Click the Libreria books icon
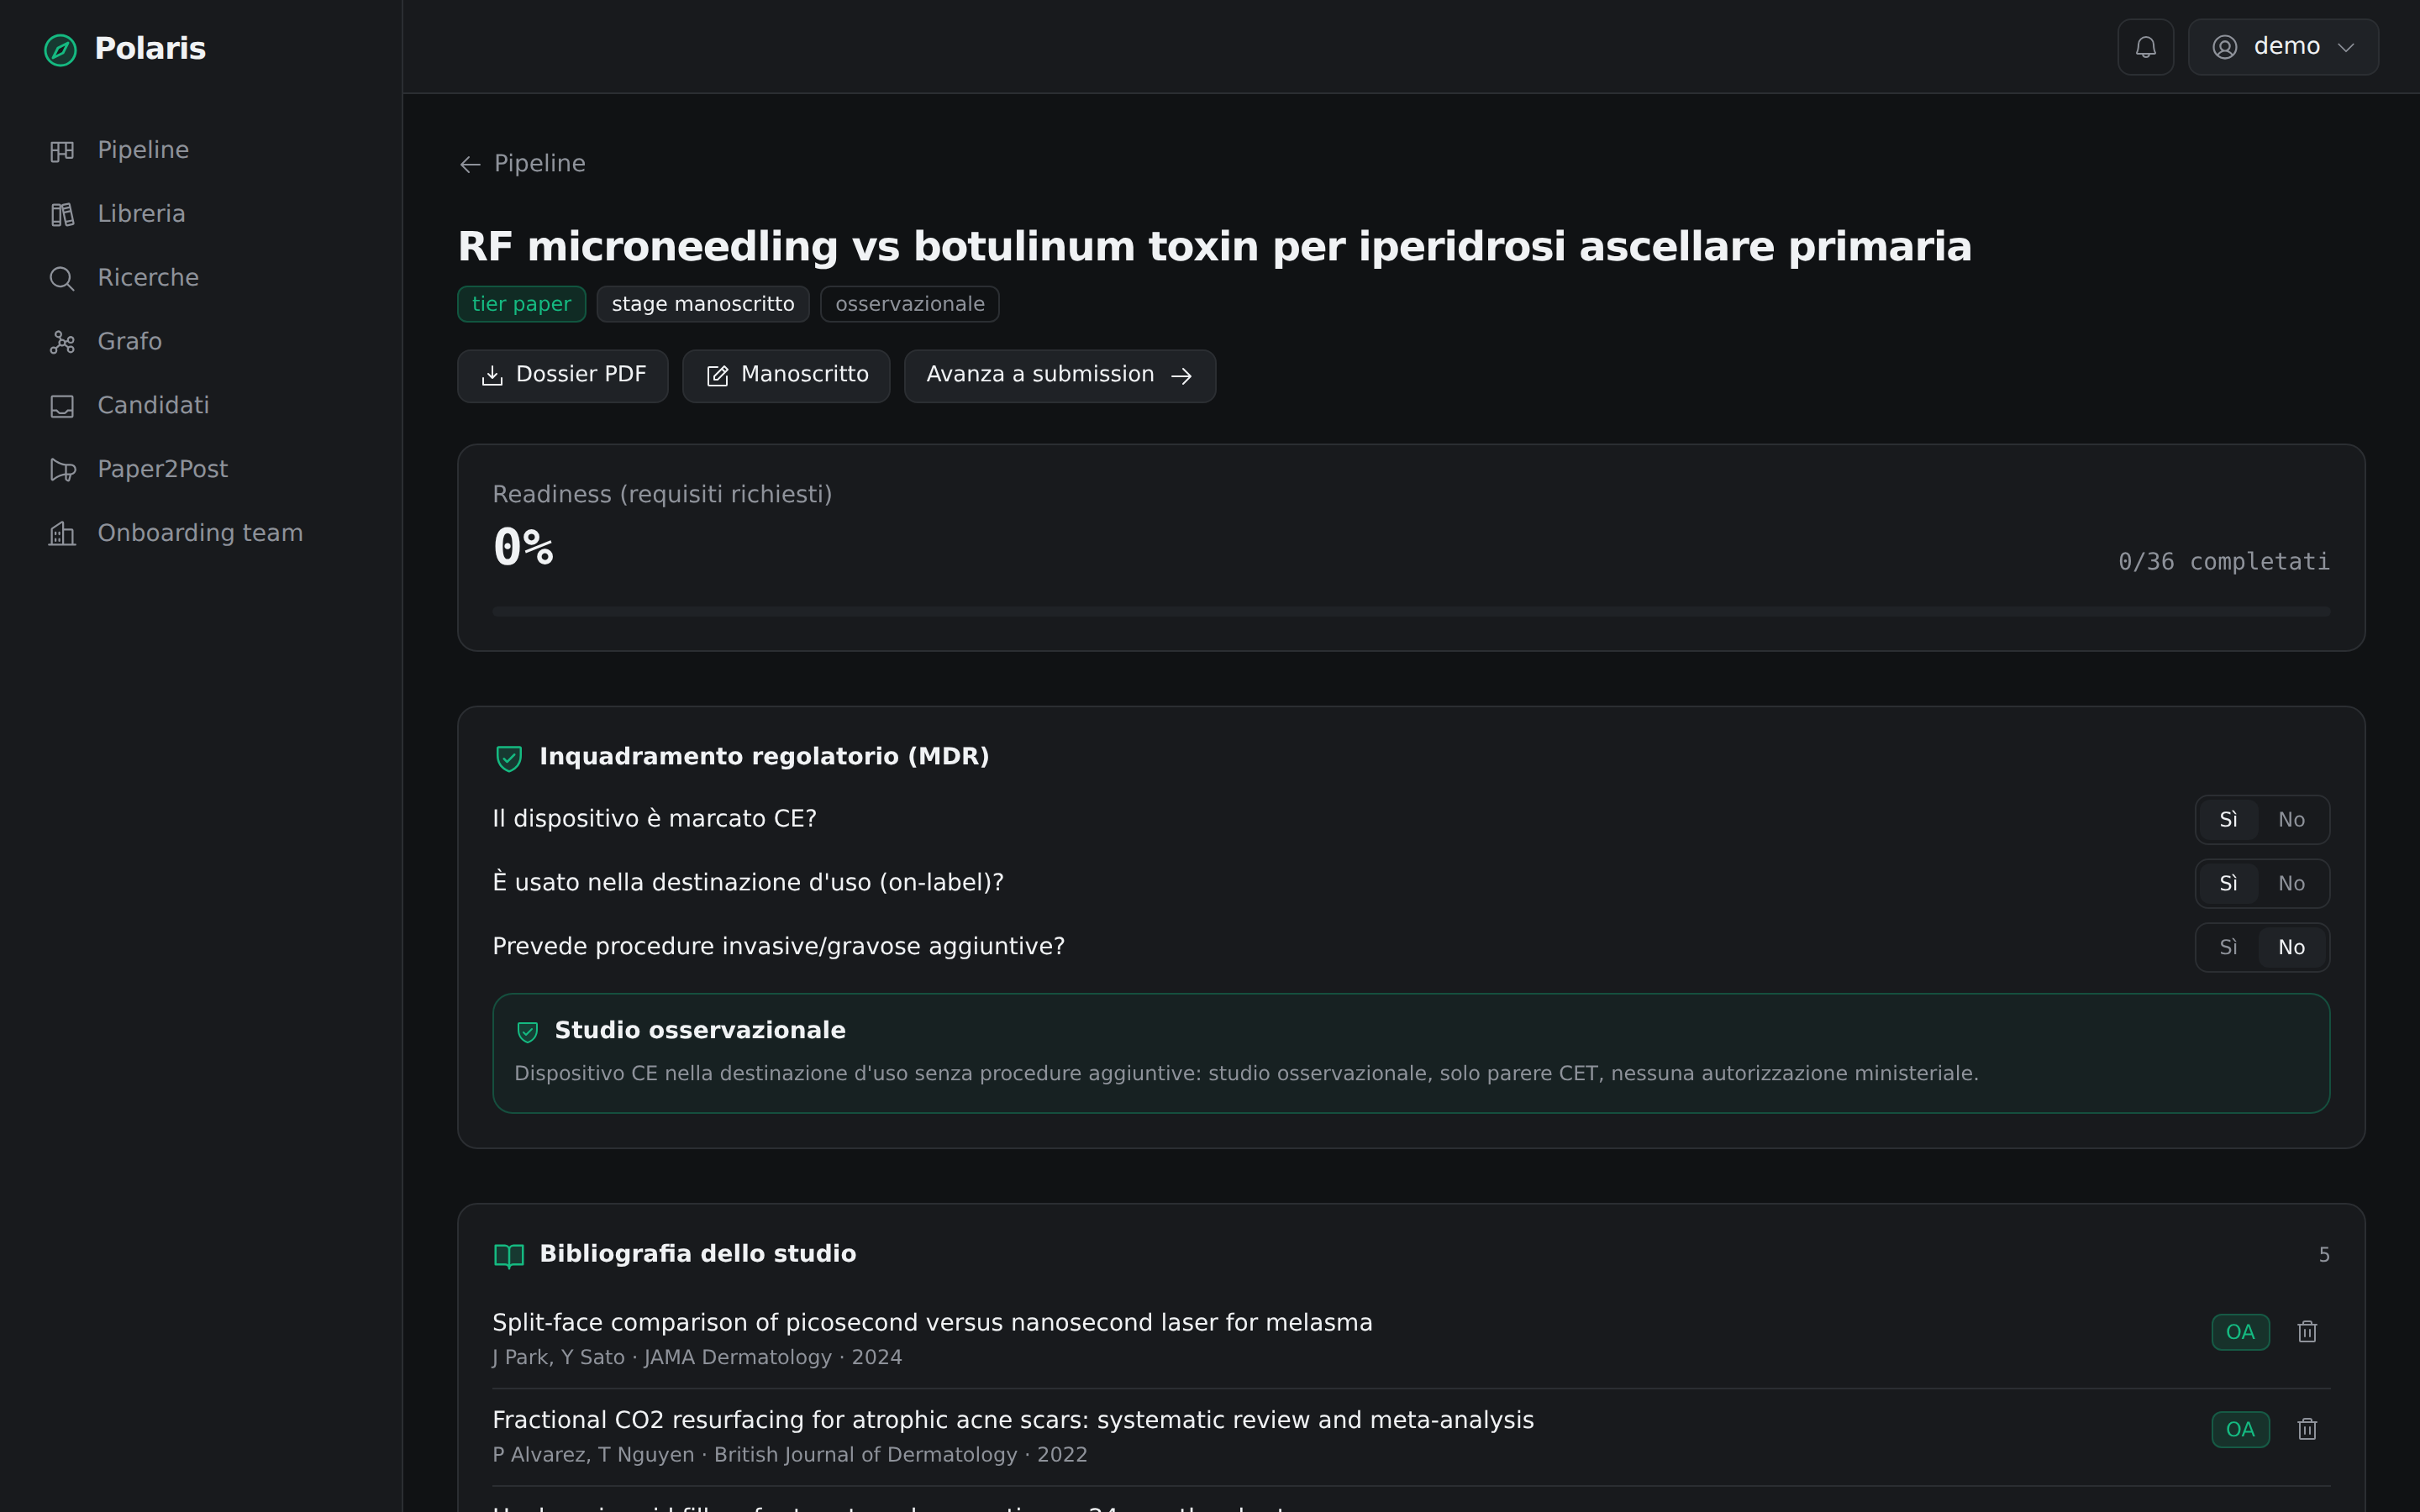Screen dimensions: 2420x1512 62,215
